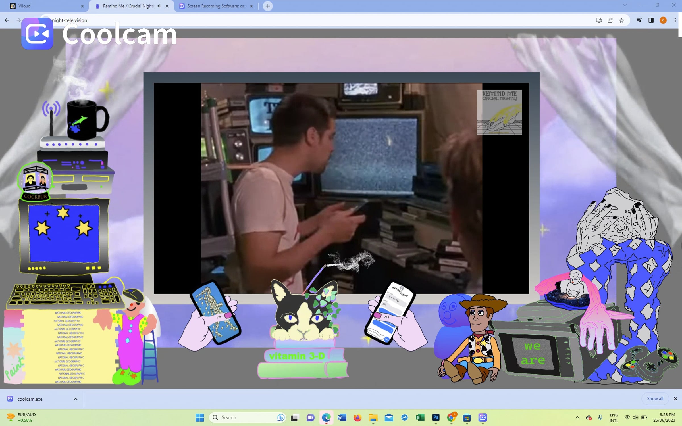Click the install app icon in address bar
The width and height of the screenshot is (682, 426).
[599, 20]
